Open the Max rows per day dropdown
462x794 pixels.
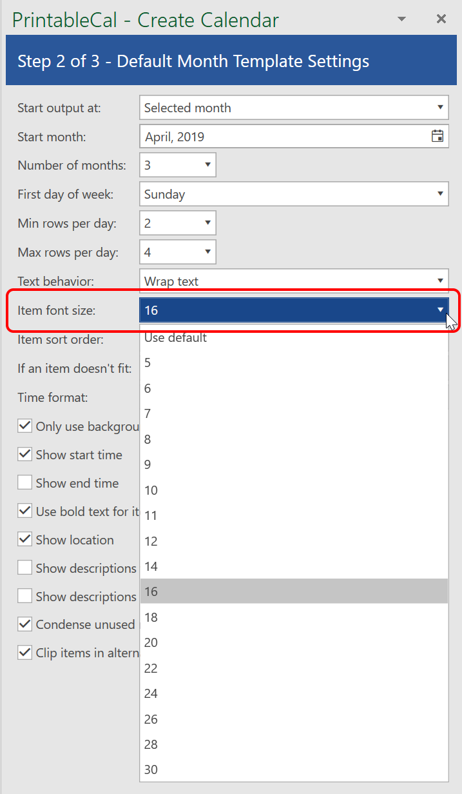207,252
